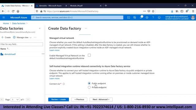Open the Directories and subscriptions filter icon
196x110 pixels.
tap(135, 17)
